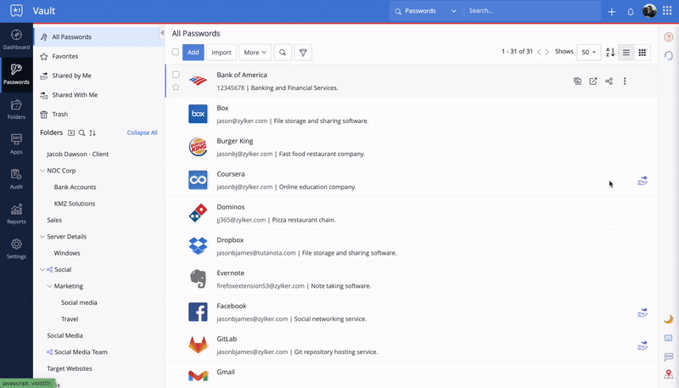The image size is (679, 388).
Task: Click the shared icon on GitLab row
Action: pos(643,346)
